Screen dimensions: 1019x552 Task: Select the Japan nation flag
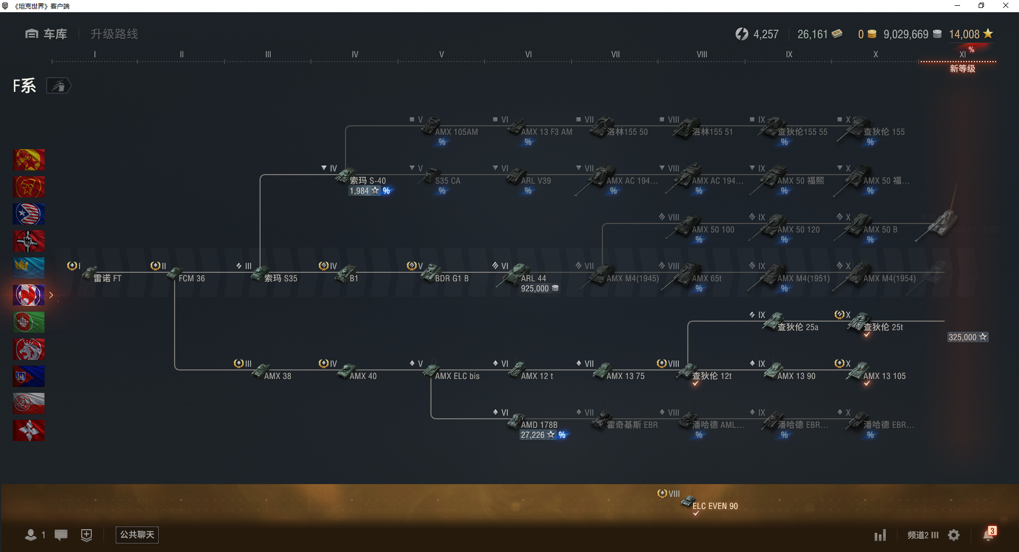click(29, 430)
